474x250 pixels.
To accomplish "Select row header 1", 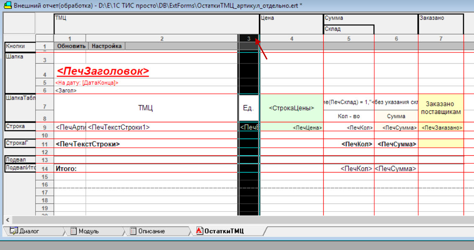I will pyautogui.click(x=45, y=46).
